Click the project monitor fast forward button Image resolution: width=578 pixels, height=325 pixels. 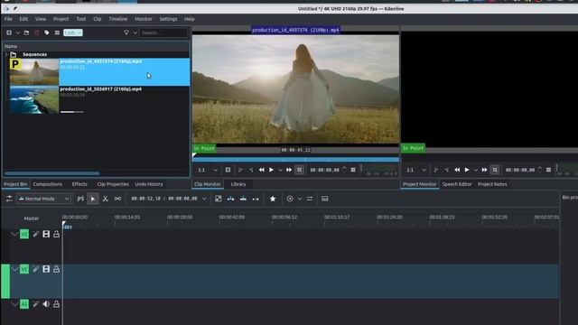[485, 170]
